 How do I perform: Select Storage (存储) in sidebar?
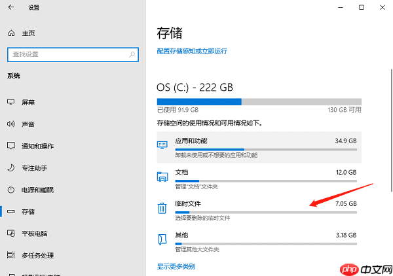coord(28,212)
